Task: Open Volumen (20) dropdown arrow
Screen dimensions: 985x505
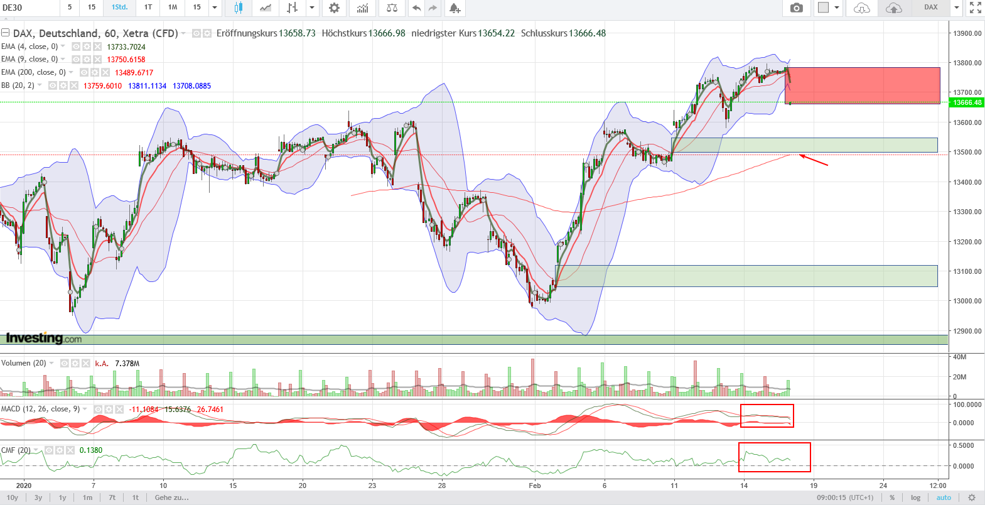Action: click(x=51, y=363)
